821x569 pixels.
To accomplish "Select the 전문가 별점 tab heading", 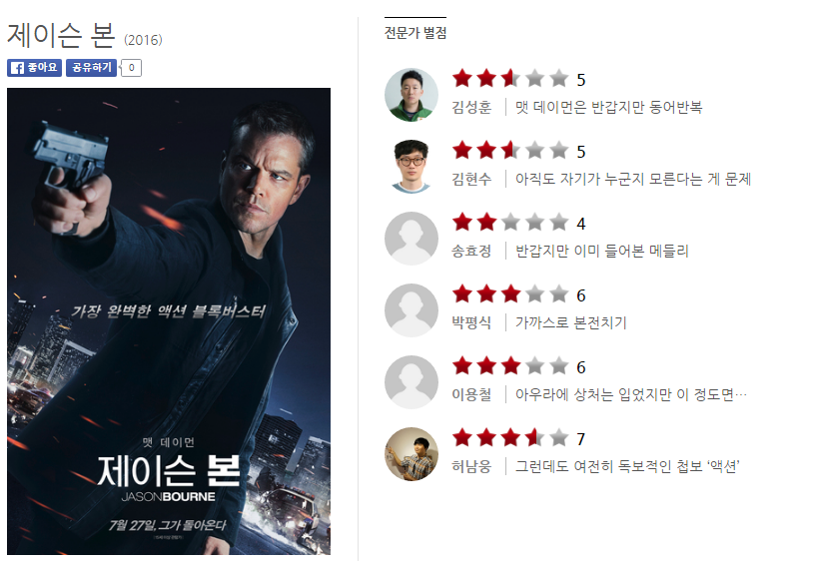I will coord(415,33).
